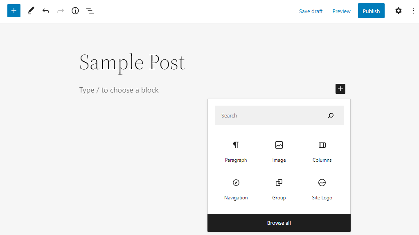Image resolution: width=419 pixels, height=235 pixels.
Task: Click Save draft link
Action: 311,11
